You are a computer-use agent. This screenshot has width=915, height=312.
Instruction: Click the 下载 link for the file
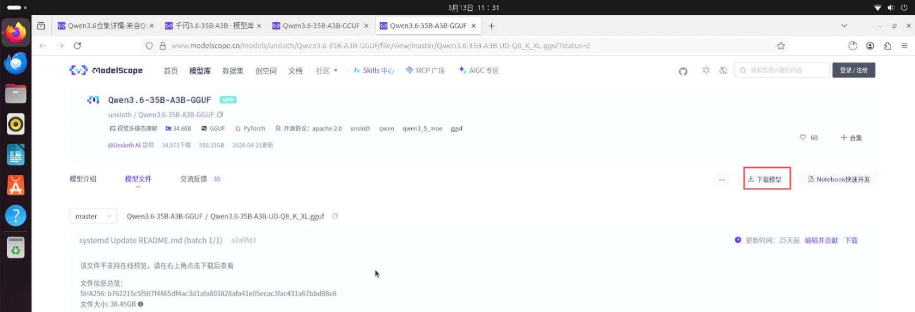[851, 240]
